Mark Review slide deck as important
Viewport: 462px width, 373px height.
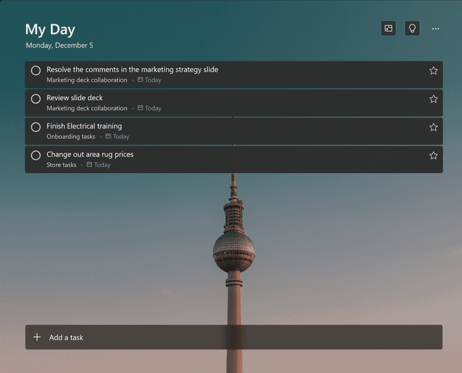tap(433, 99)
